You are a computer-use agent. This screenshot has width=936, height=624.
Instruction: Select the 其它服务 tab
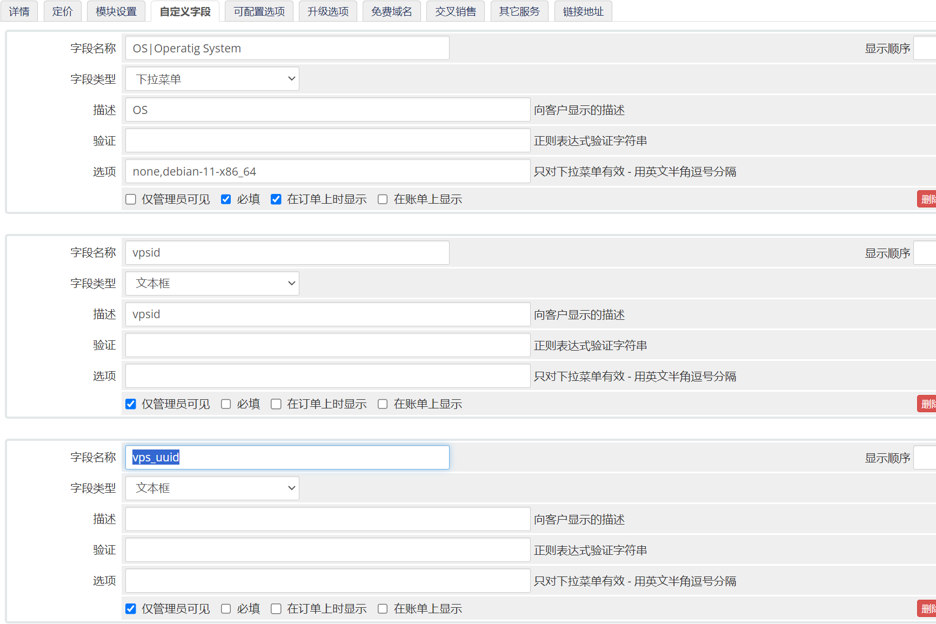click(x=519, y=11)
